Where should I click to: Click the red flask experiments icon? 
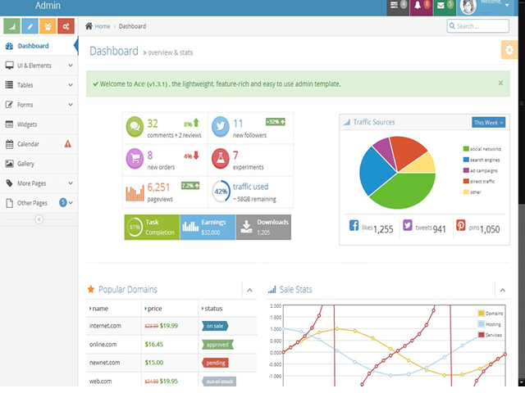(x=221, y=158)
